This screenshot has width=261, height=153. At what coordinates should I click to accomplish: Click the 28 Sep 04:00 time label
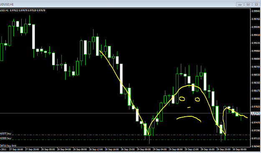tap(64, 149)
